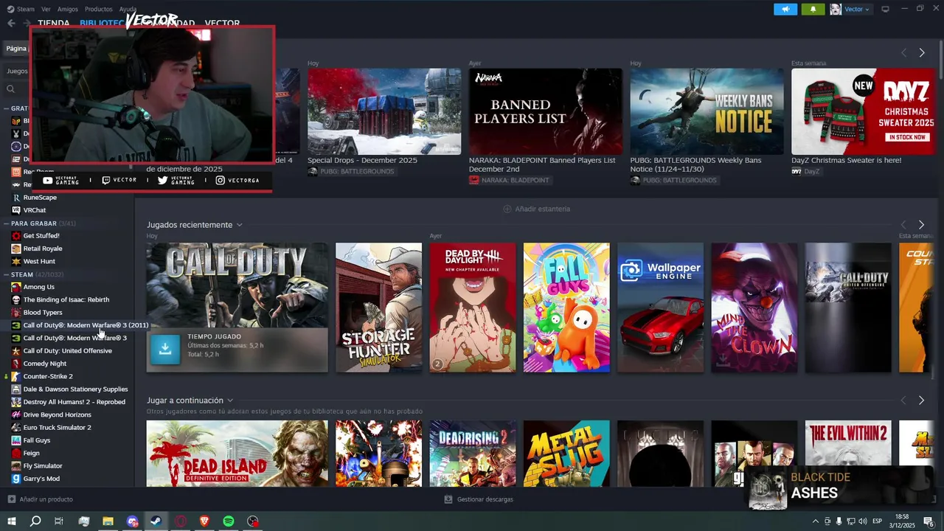This screenshot has height=531, width=944.
Task: Click the plus icon beside Añadir un producto
Action: click(11, 499)
